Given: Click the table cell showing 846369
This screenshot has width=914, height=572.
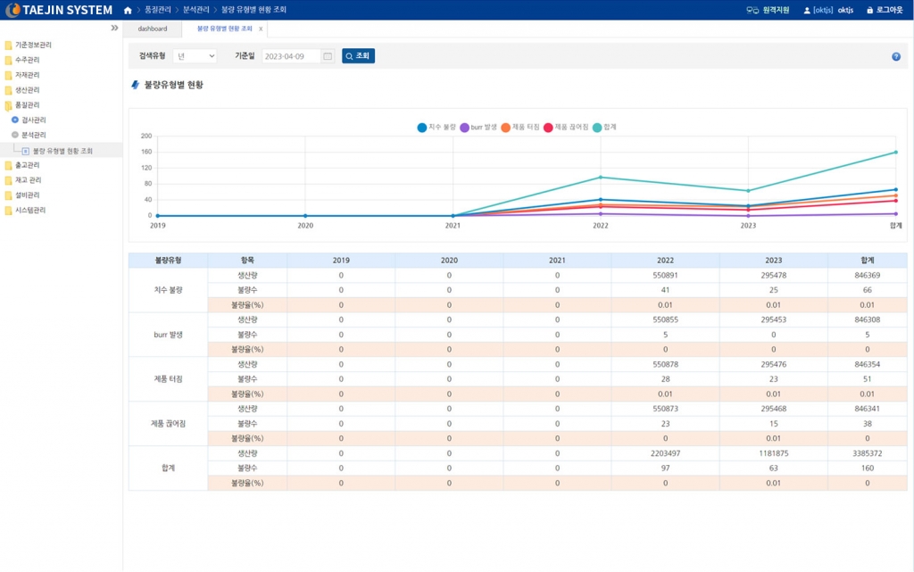Looking at the screenshot, I should click(x=868, y=276).
